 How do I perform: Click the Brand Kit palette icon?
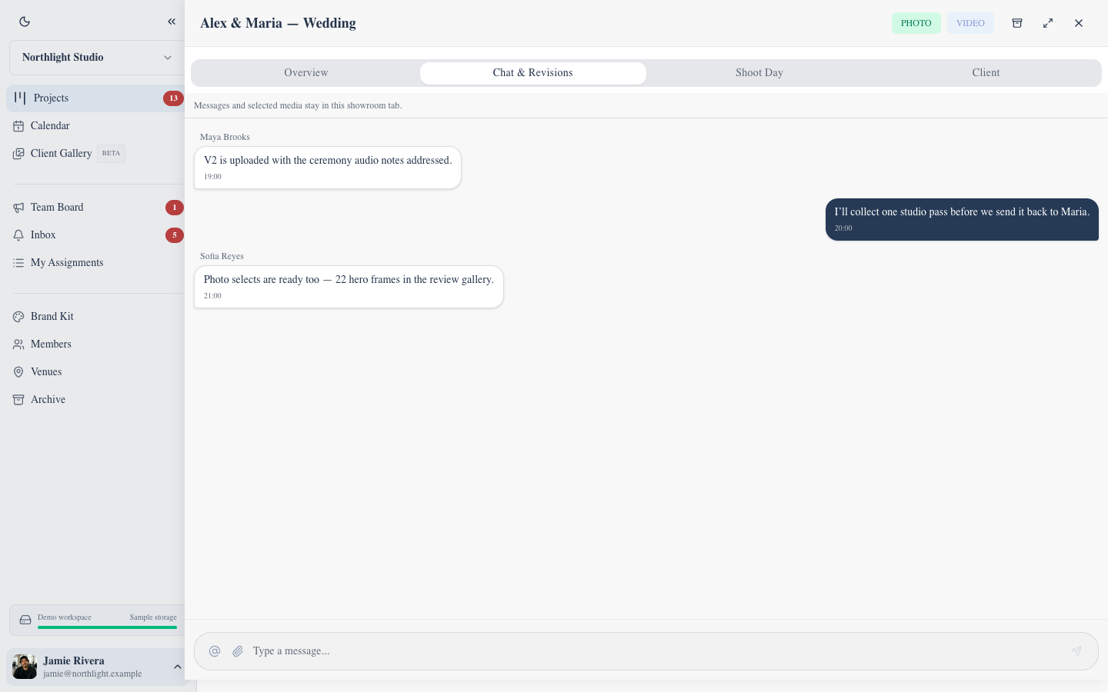[18, 317]
